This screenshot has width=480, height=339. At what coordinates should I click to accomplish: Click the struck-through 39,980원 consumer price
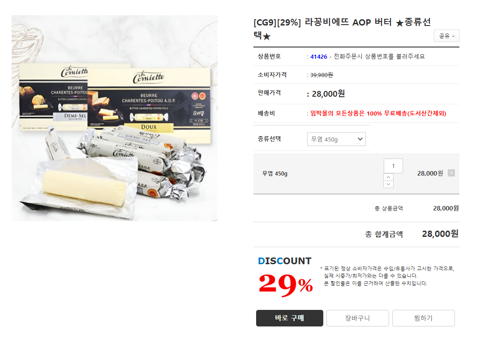(321, 75)
